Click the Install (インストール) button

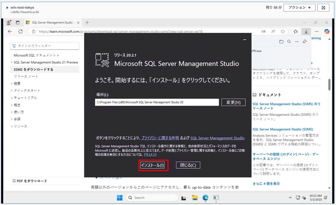(152, 165)
